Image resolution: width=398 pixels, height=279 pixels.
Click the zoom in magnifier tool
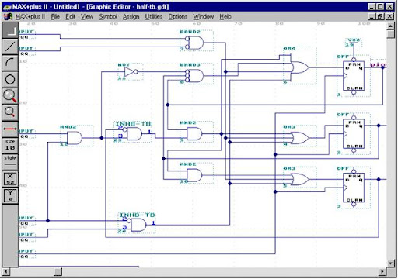(x=10, y=95)
